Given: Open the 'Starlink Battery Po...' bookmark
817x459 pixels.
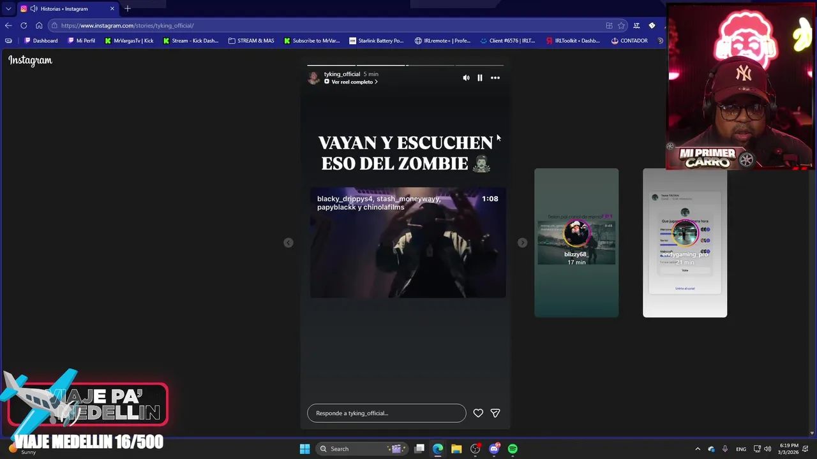Looking at the screenshot, I should click(376, 41).
